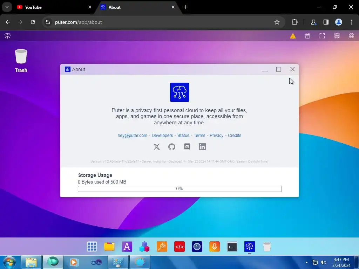Select the About browser tab

click(138, 7)
